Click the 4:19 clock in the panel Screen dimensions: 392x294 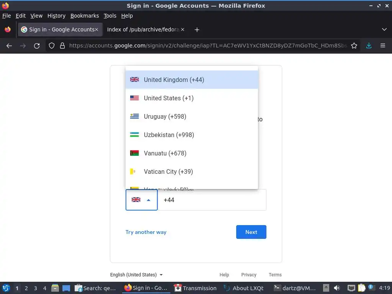coord(384,288)
